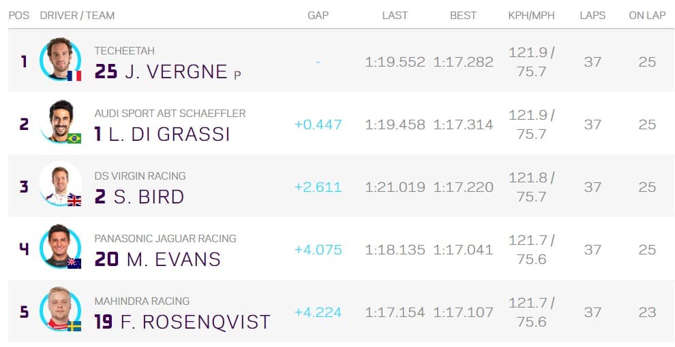Click the Swedish flag beside Rosenqvist

tap(74, 326)
